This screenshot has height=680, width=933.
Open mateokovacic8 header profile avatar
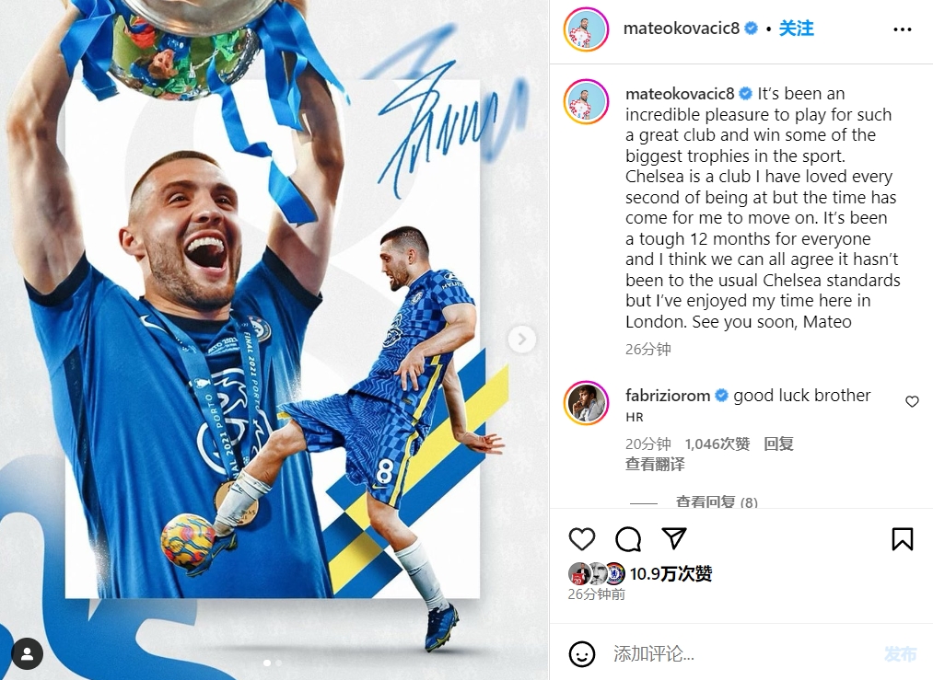tap(586, 29)
